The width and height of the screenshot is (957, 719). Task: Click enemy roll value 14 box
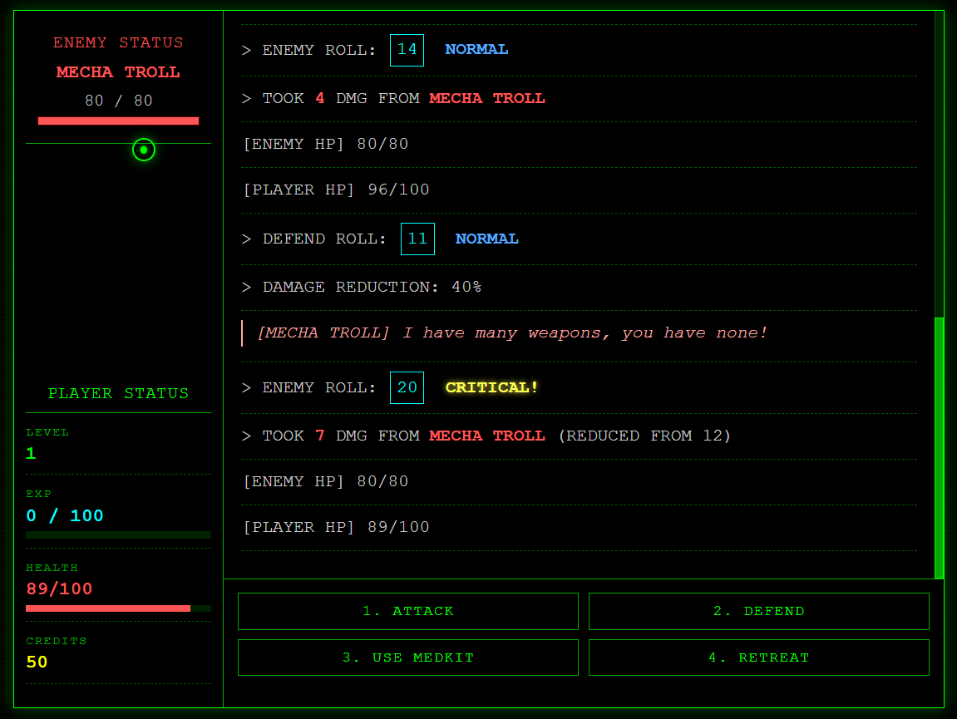coord(407,50)
